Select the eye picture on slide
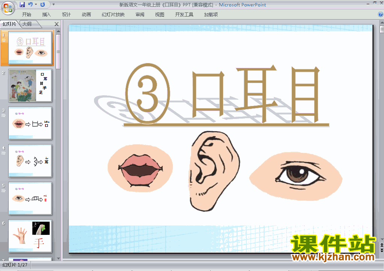The height and width of the screenshot is (271, 384). click(296, 176)
